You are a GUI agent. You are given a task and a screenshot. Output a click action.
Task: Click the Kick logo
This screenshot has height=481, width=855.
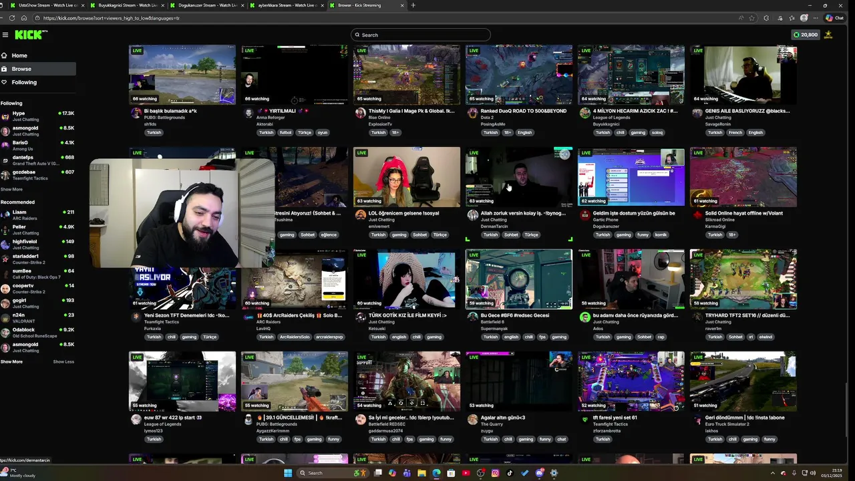pyautogui.click(x=30, y=35)
